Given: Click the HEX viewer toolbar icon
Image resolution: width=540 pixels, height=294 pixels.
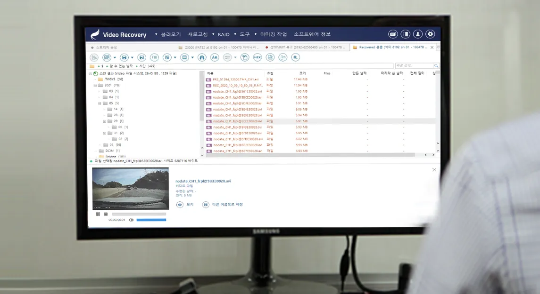Looking at the screenshot, I should 258,57.
